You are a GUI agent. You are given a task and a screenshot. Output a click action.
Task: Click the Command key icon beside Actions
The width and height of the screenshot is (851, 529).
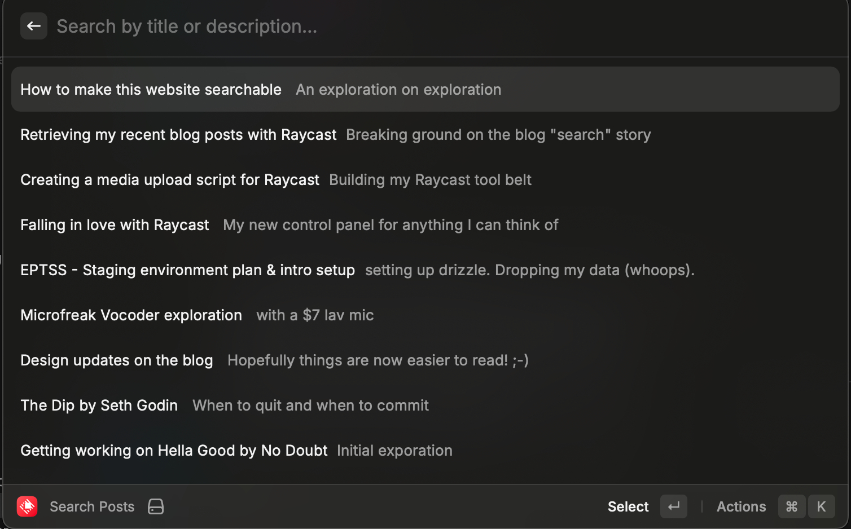pos(792,506)
